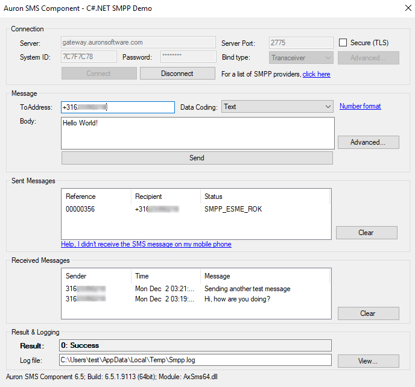Open the didn't receive SMS help link

146,244
